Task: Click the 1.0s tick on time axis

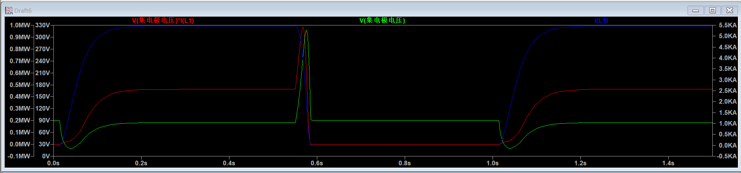Action: (492, 163)
